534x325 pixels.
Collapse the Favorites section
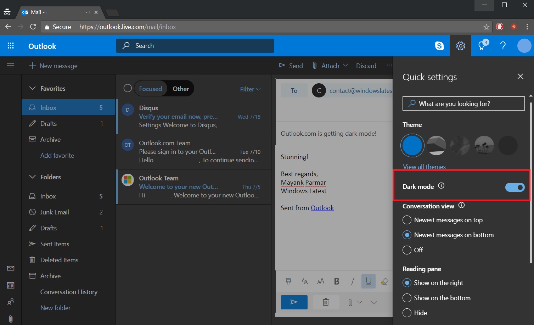[33, 88]
